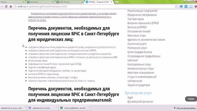Click list item about копия Свидетельства из ИФНС

click(x=73, y=57)
